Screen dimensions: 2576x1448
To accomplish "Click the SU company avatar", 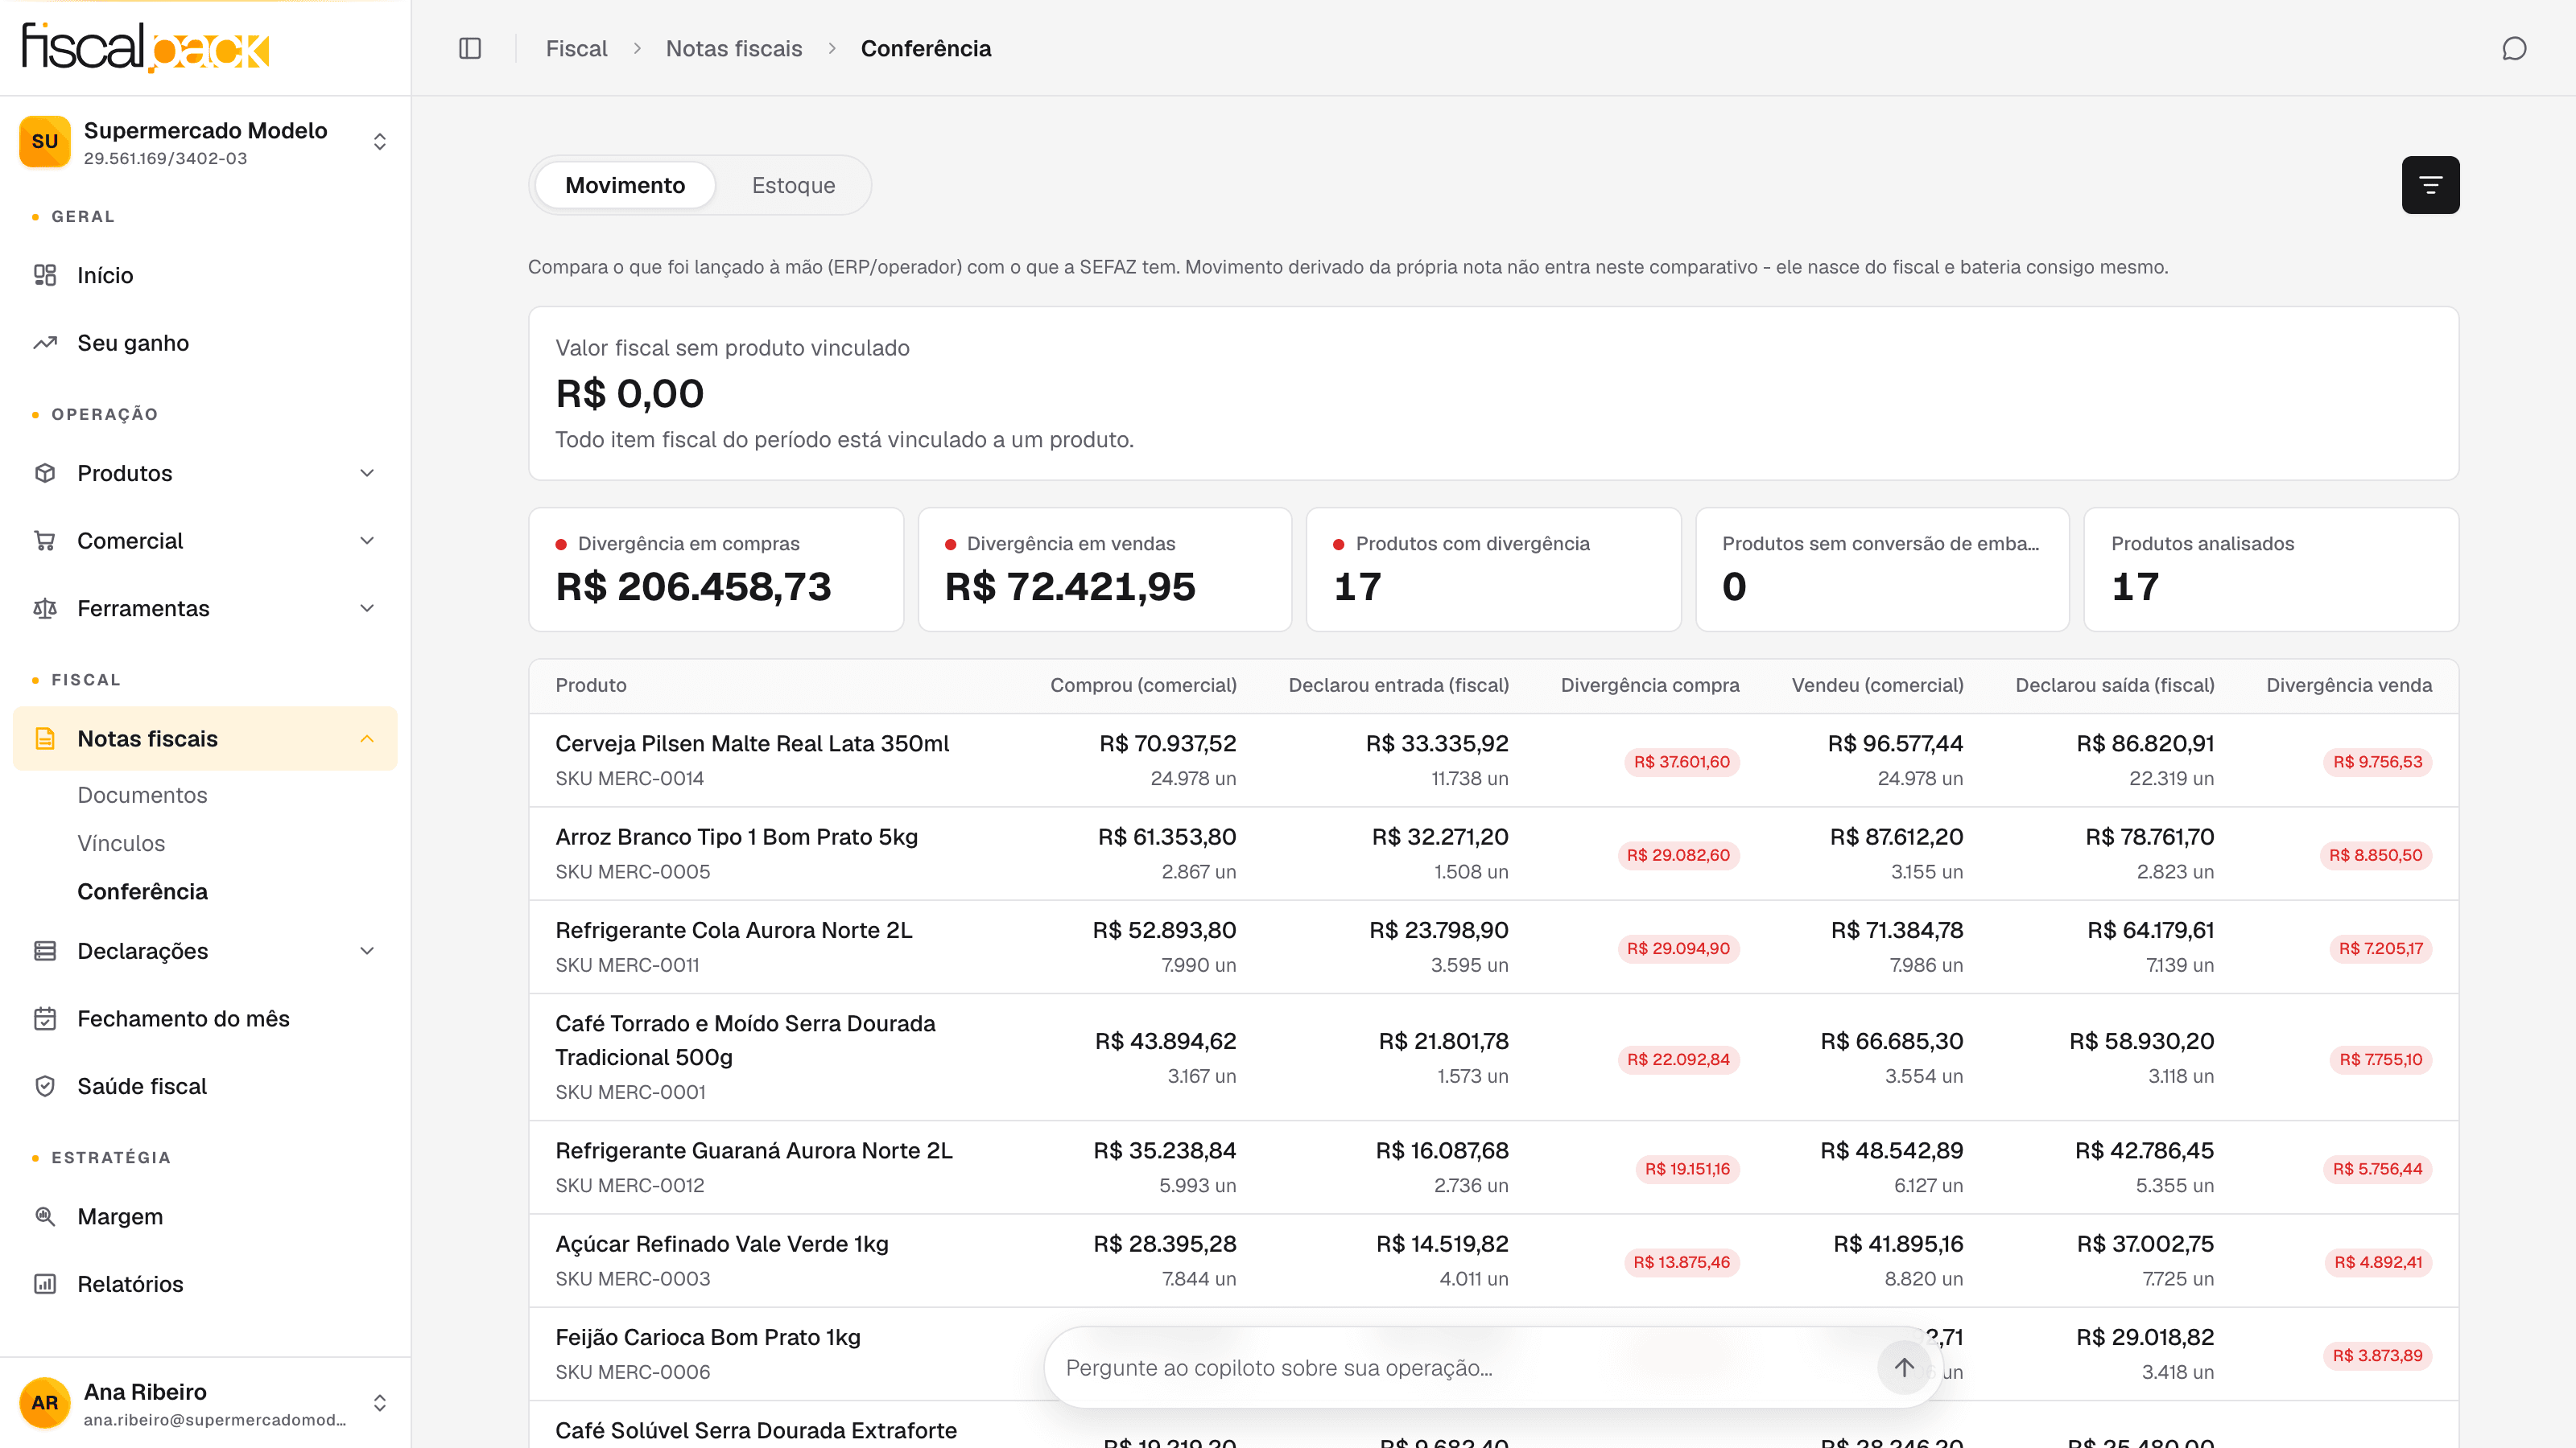I will point(45,142).
